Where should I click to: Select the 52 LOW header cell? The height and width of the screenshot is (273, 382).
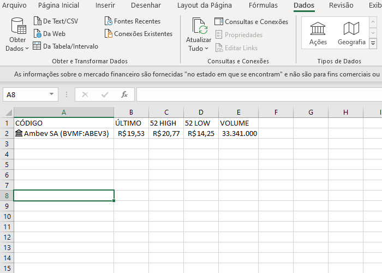coord(201,123)
